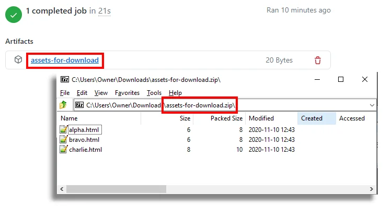This screenshot has width=392, height=206.
Task: Click the horizontal scrollbar right arrow
Action: click(372, 189)
